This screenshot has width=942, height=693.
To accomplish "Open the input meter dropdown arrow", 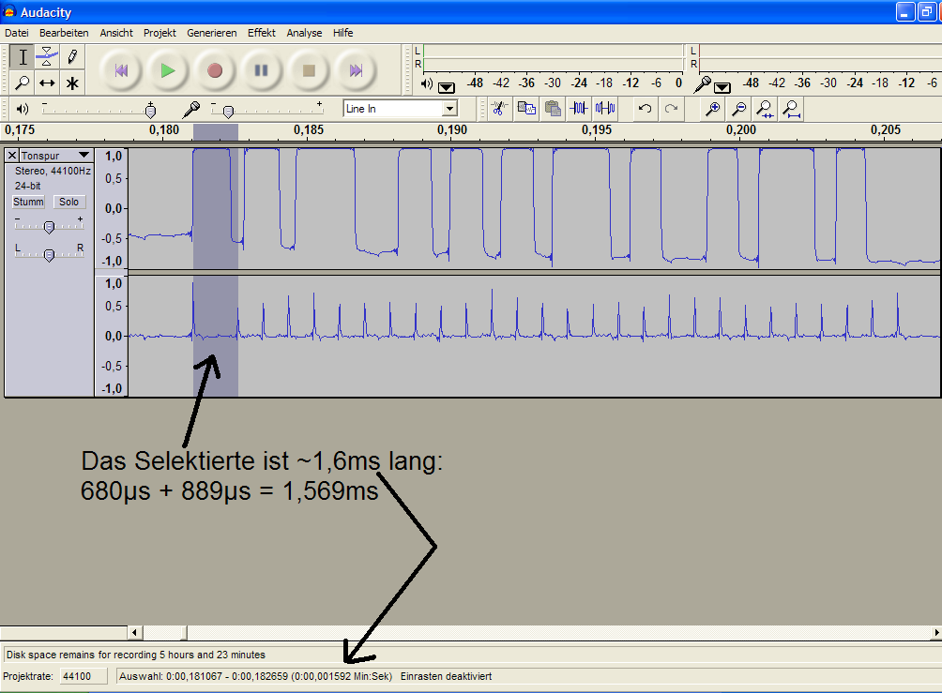I will [722, 87].
